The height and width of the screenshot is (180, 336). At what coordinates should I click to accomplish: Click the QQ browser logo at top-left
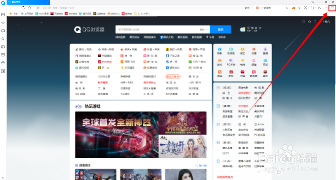3,3
